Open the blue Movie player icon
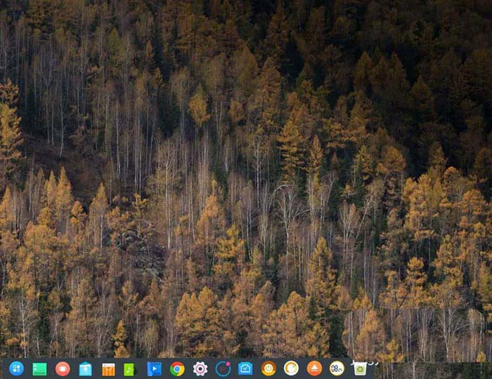 (154, 369)
